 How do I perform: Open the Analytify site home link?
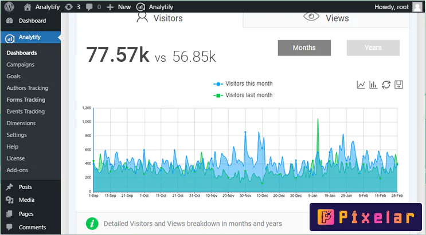(42, 7)
